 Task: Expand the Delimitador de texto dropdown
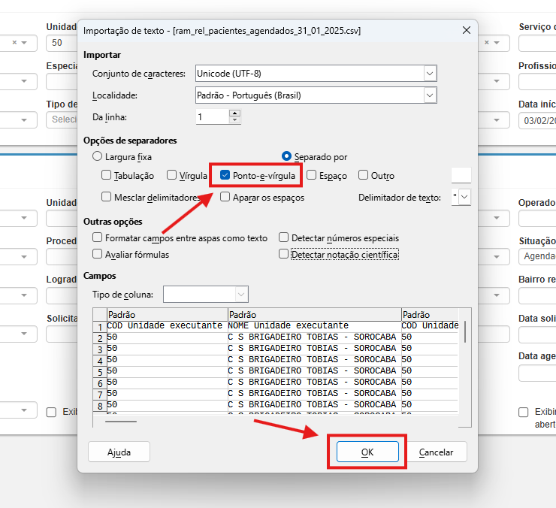pyautogui.click(x=465, y=197)
